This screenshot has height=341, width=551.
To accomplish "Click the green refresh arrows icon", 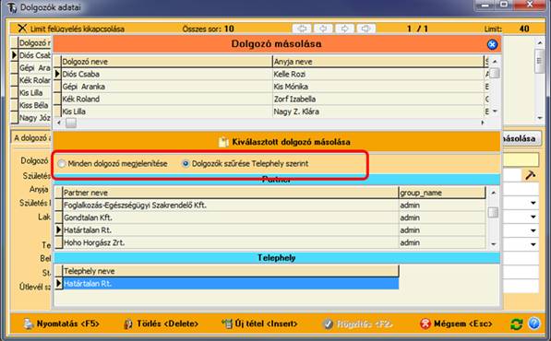I will pos(516,323).
